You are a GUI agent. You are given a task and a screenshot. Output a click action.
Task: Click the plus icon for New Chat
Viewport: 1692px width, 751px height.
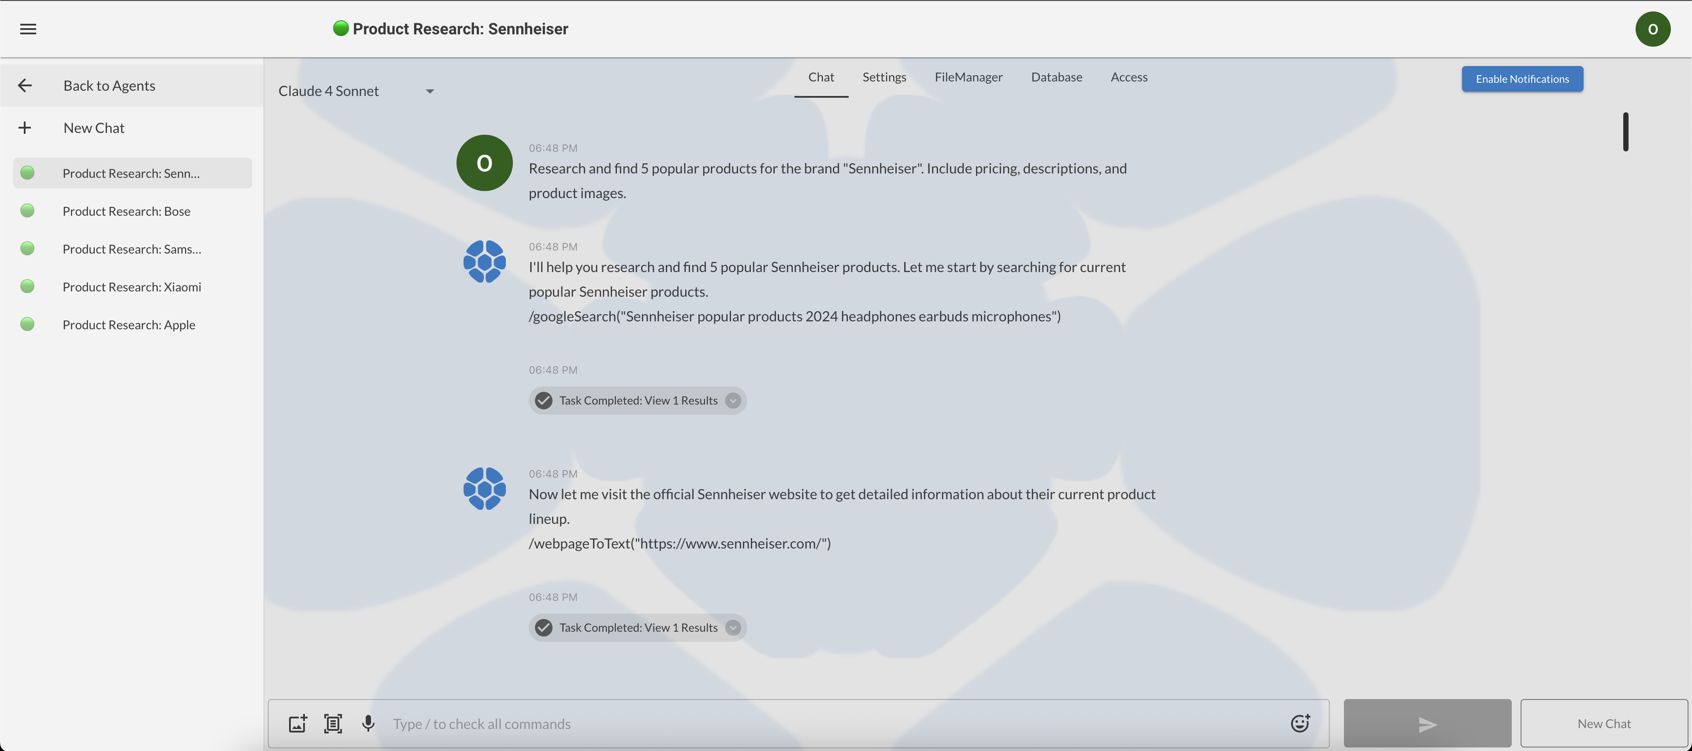[24, 127]
